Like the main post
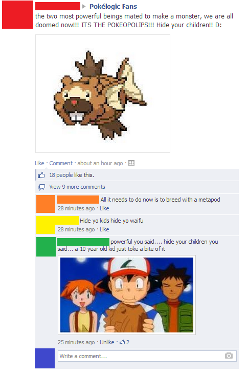Screen dimensions: 248x374 (39, 163)
